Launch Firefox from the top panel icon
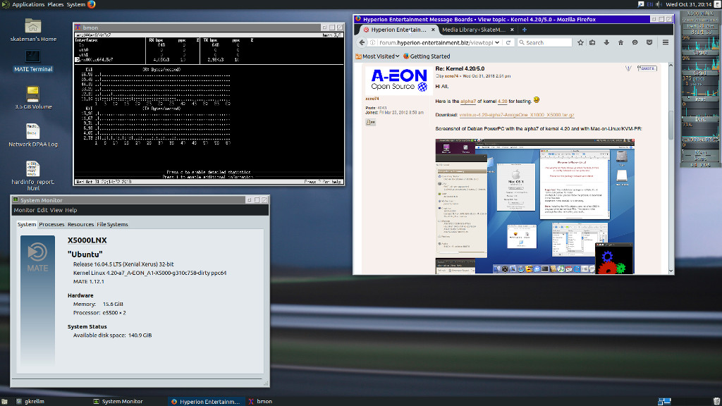The image size is (722, 406). [92, 4]
